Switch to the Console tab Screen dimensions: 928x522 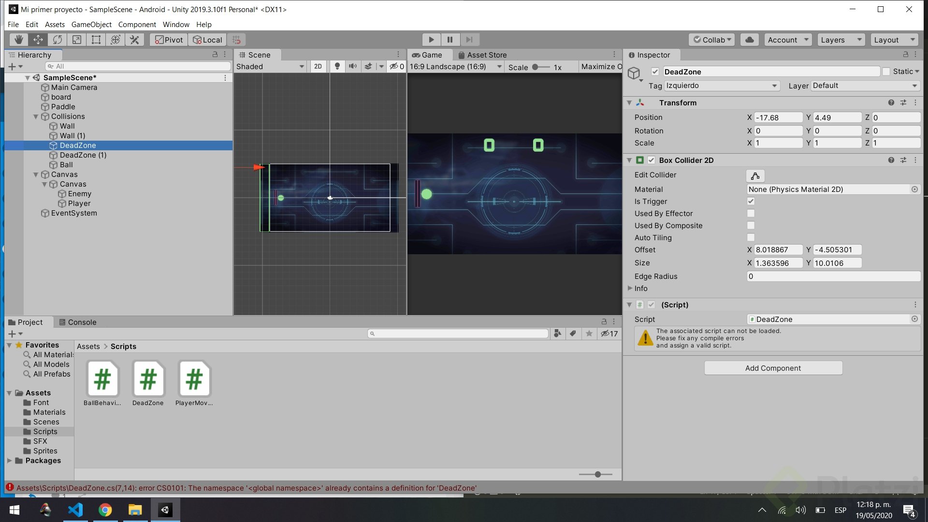coord(77,322)
